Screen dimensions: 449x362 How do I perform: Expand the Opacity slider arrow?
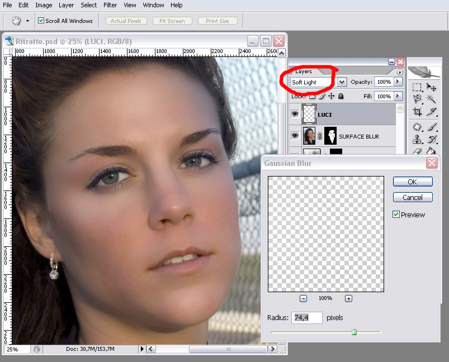tap(398, 82)
